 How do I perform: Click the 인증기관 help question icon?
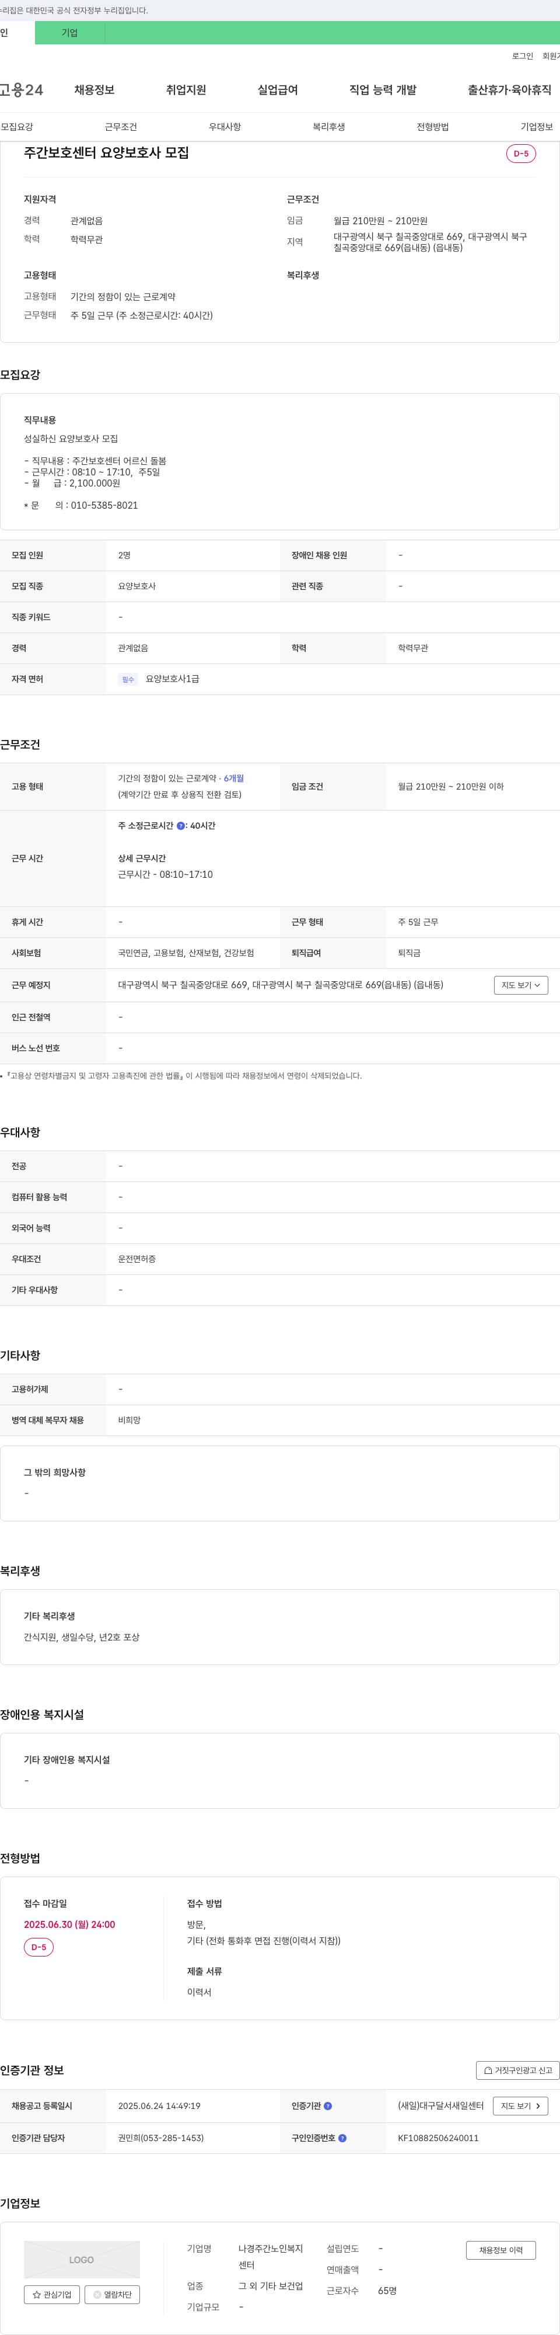[x=327, y=2105]
